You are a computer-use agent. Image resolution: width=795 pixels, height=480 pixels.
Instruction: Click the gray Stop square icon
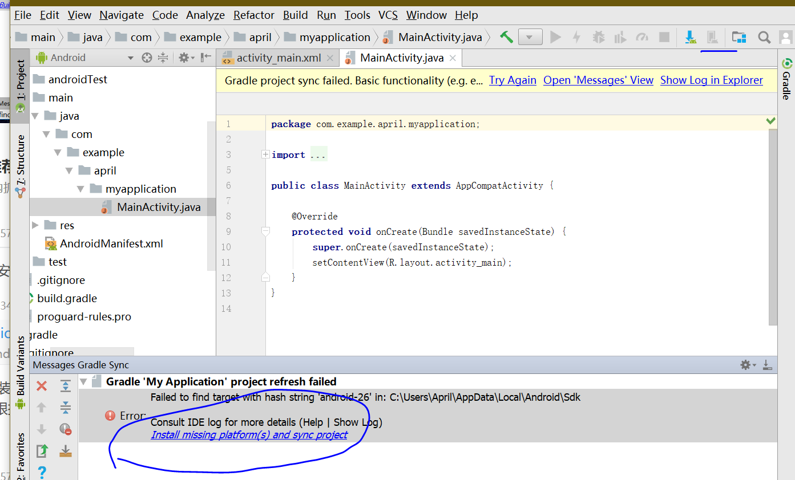[664, 37]
